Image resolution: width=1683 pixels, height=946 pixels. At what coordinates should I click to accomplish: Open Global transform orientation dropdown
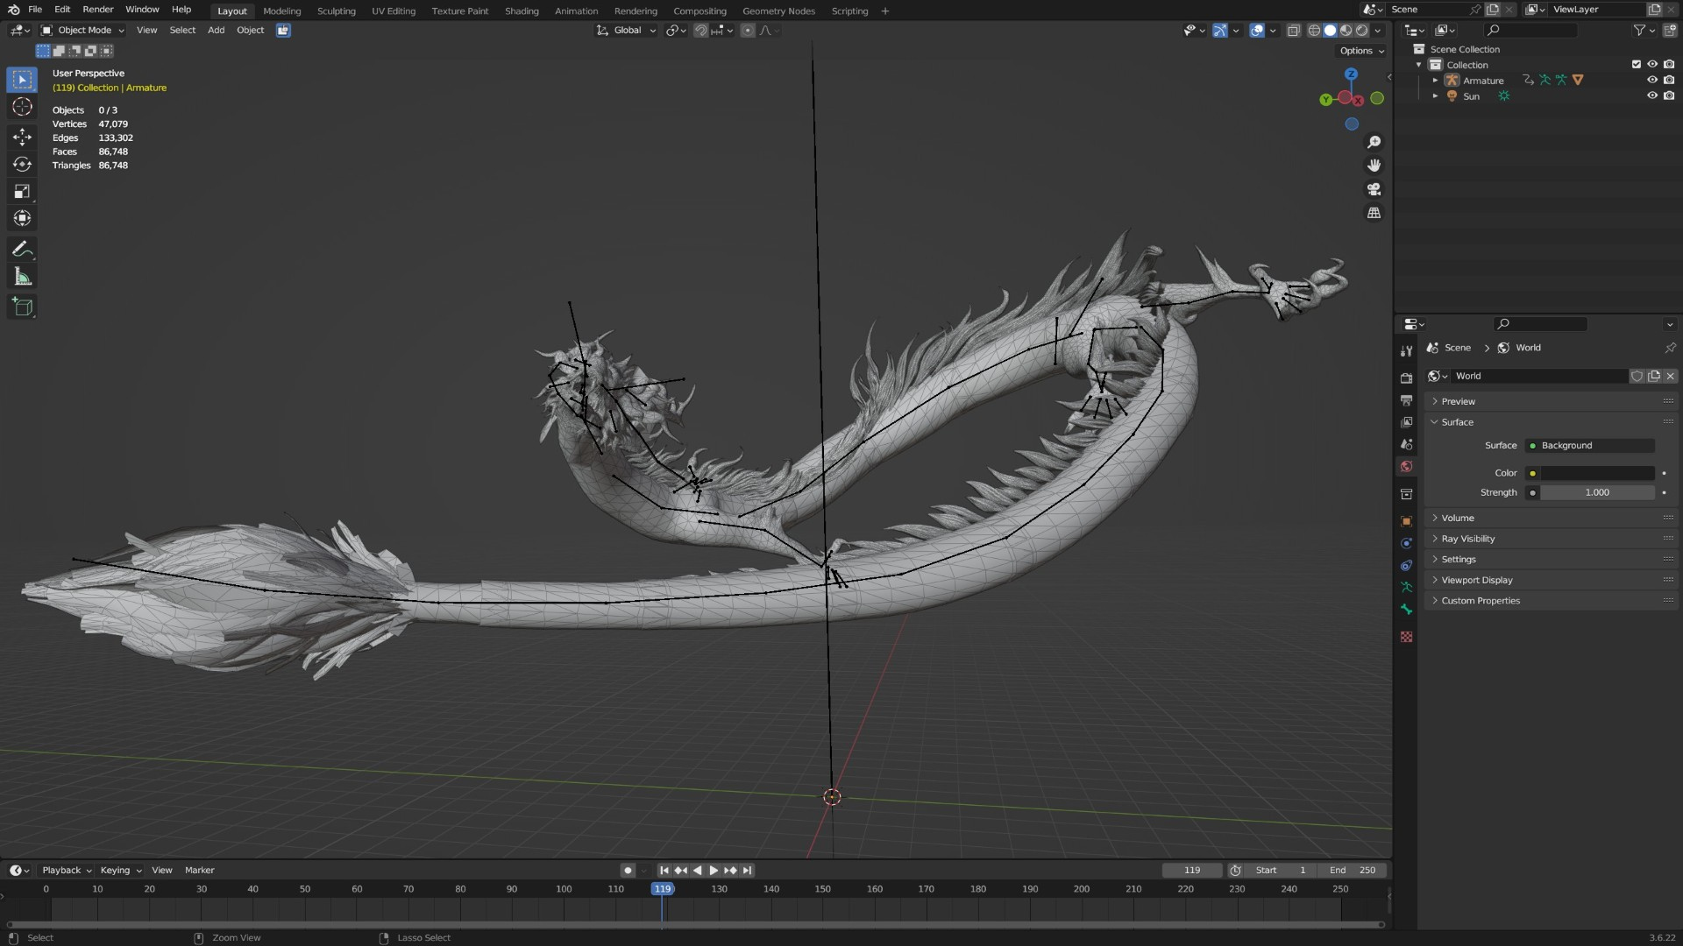[x=626, y=30]
